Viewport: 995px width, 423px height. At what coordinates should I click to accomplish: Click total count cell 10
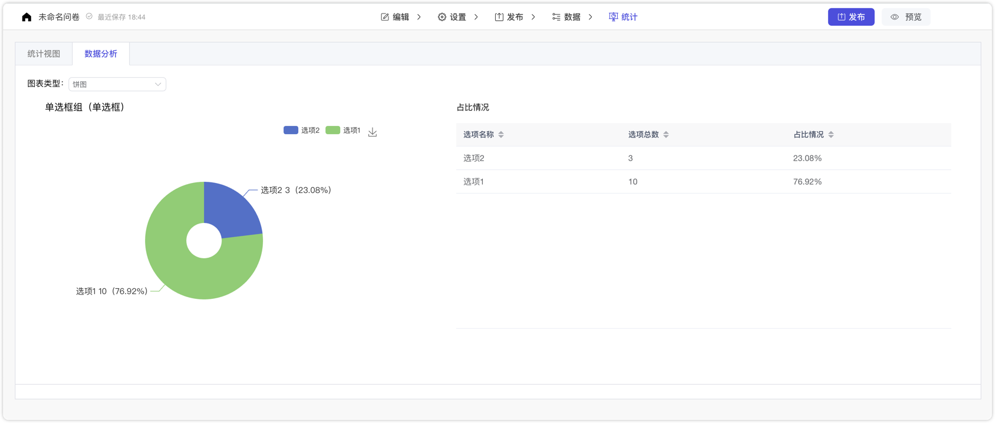click(632, 182)
